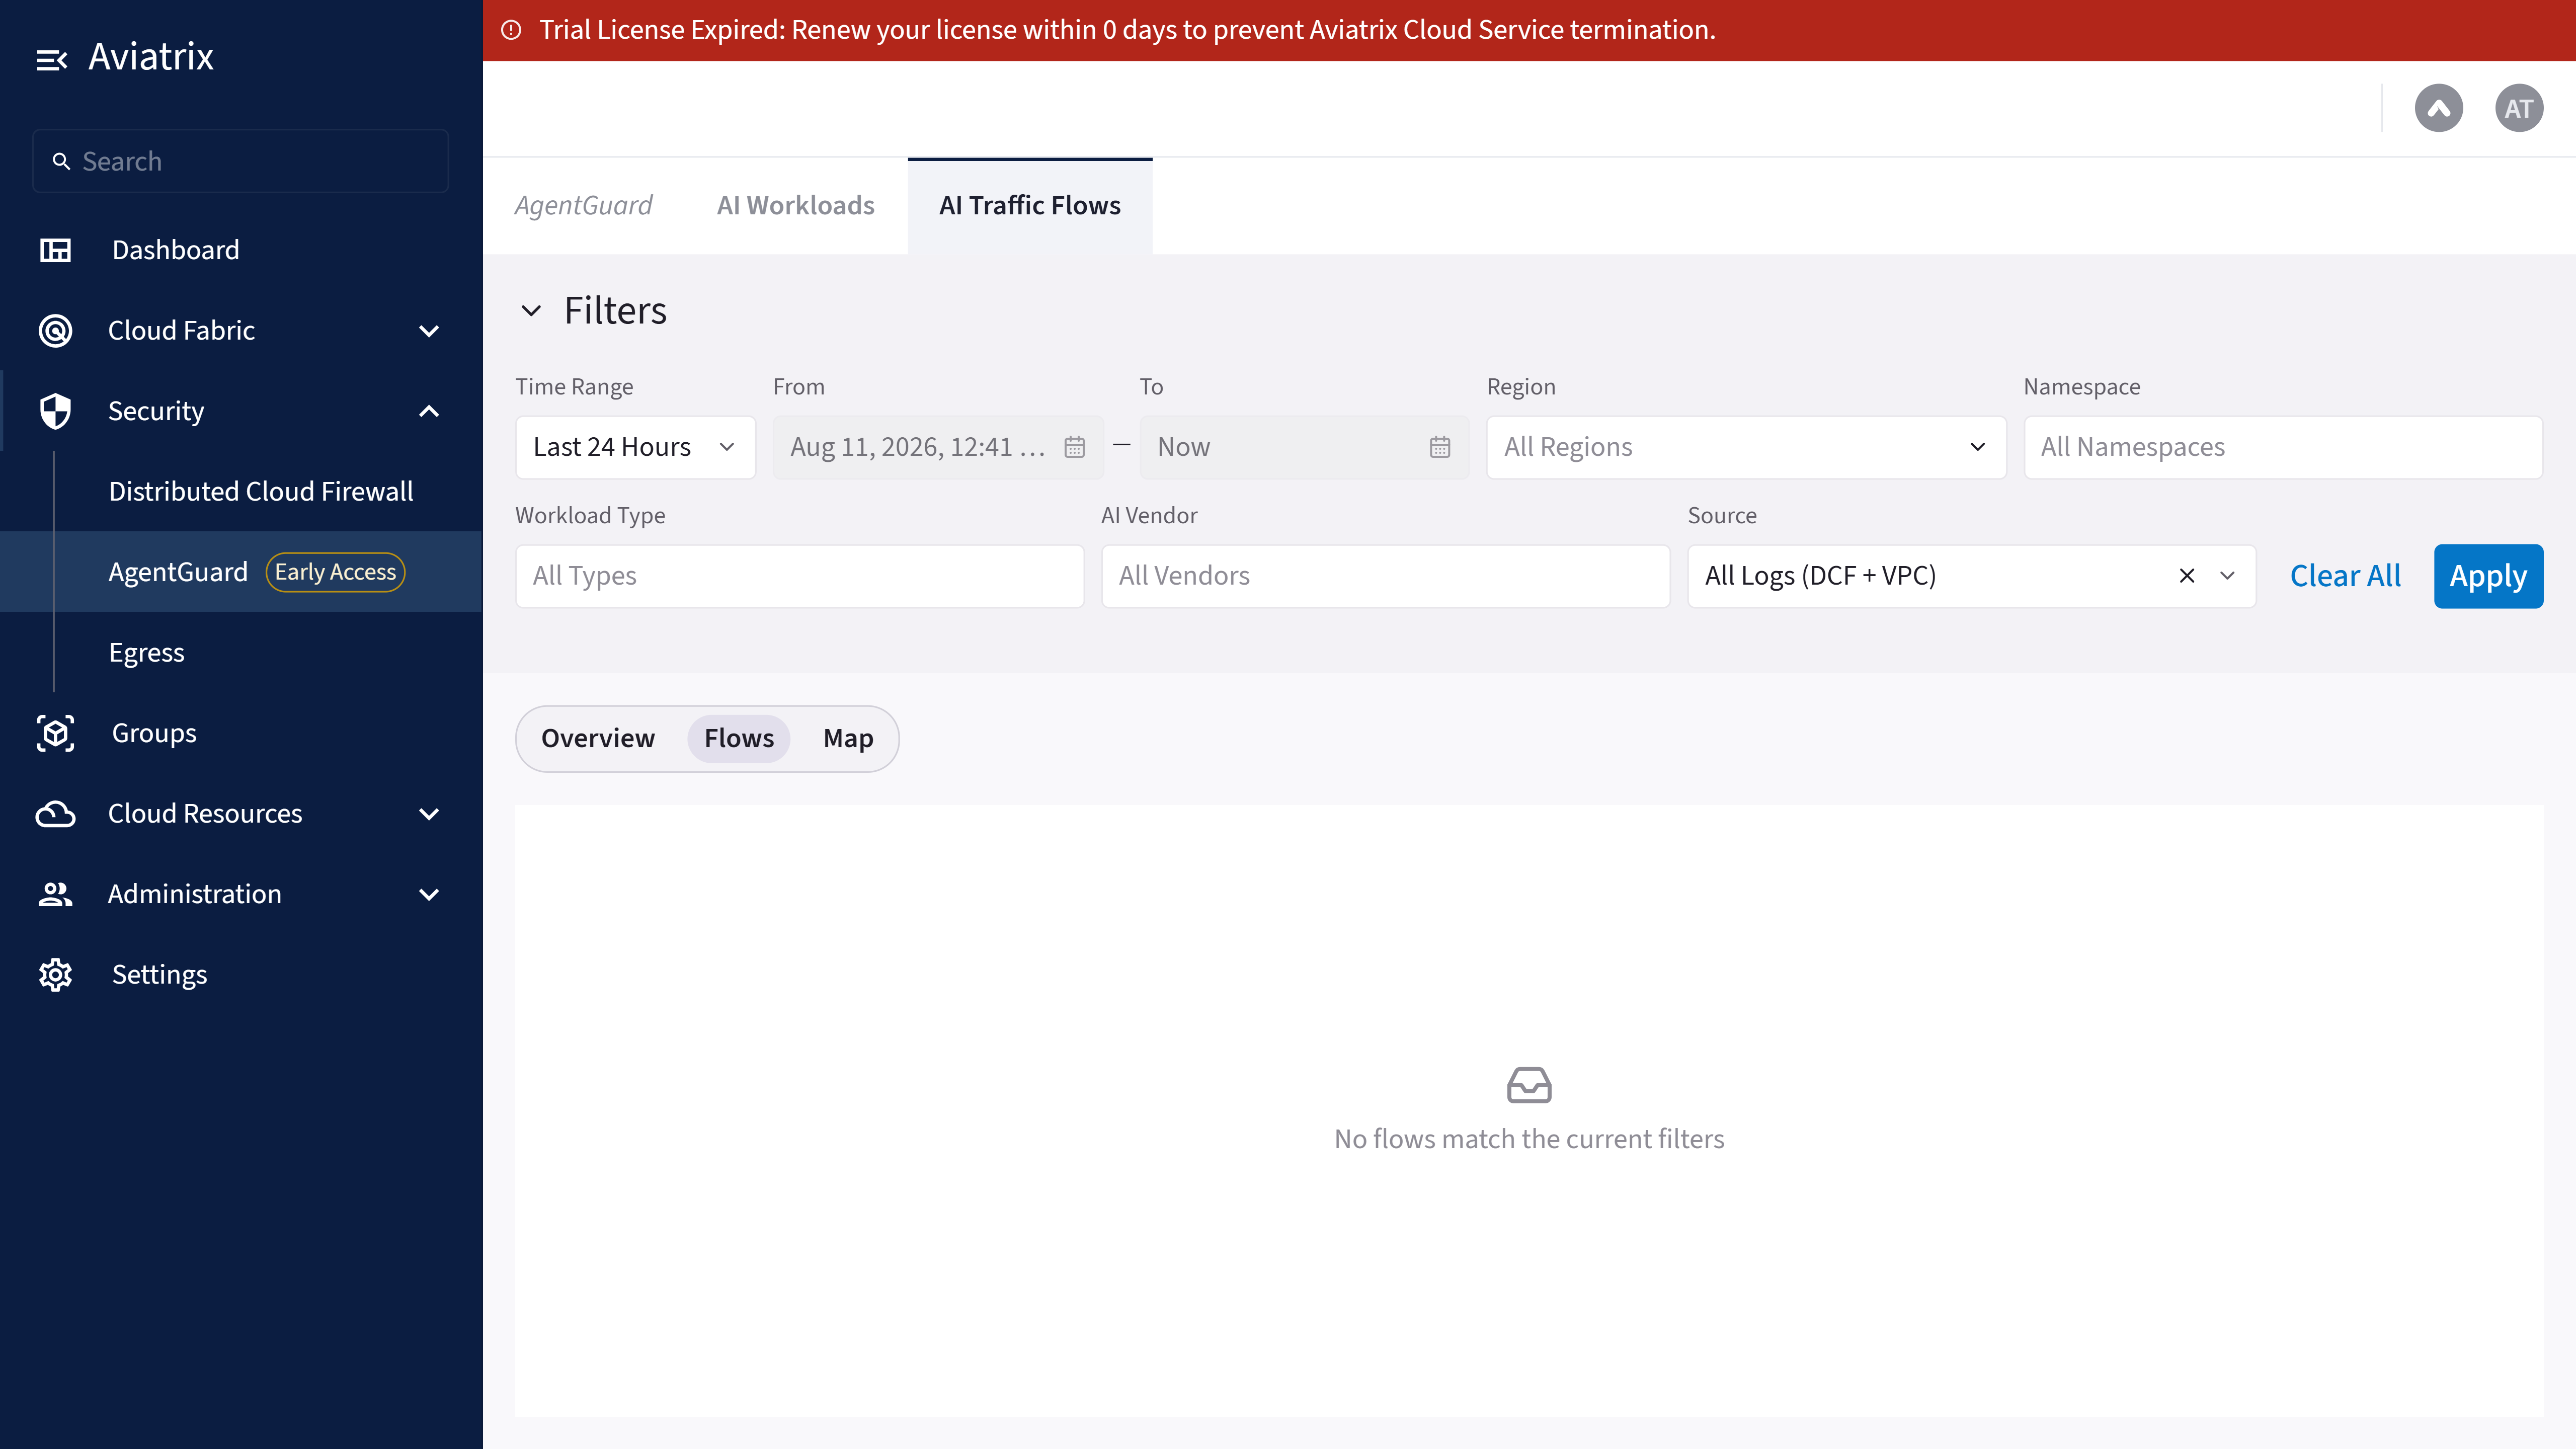This screenshot has height=1449, width=2576.
Task: Click the To Now date field
Action: coord(1304,447)
